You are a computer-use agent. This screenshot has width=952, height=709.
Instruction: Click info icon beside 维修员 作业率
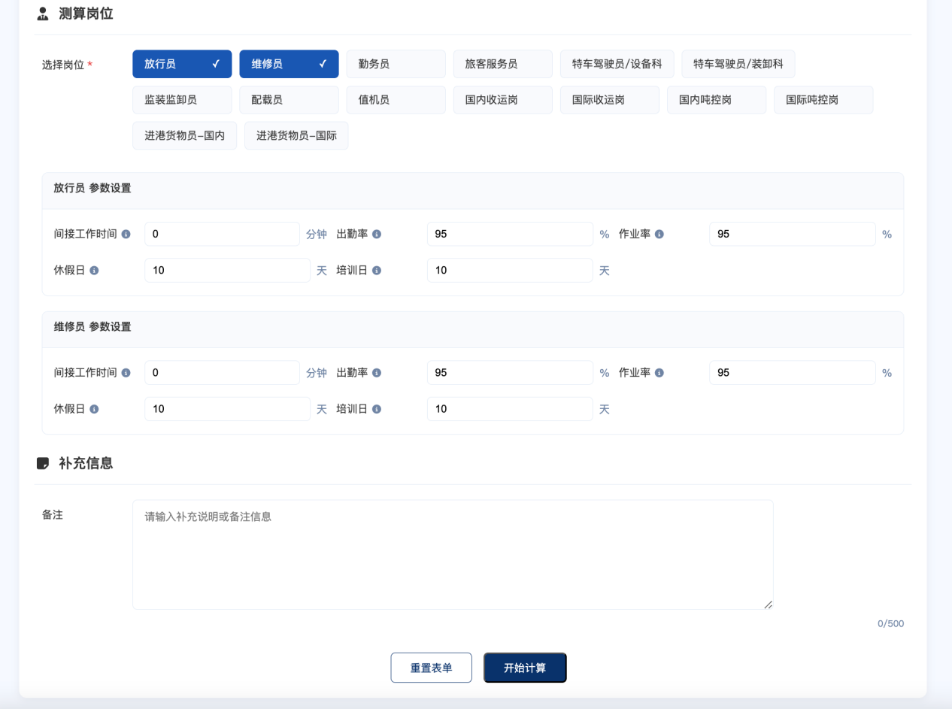point(659,372)
